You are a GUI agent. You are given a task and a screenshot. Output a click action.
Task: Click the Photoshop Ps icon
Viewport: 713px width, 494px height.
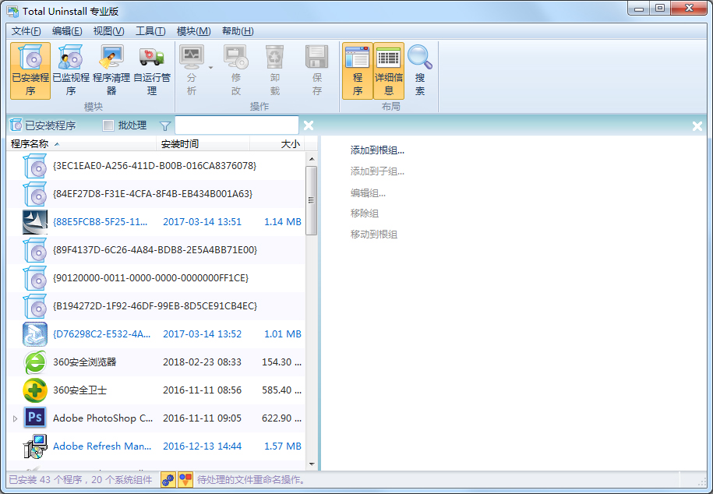click(x=35, y=418)
